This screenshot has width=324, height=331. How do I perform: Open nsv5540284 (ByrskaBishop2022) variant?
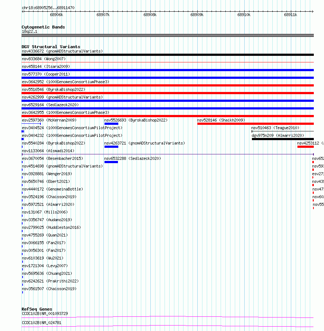pyautogui.click(x=54, y=143)
